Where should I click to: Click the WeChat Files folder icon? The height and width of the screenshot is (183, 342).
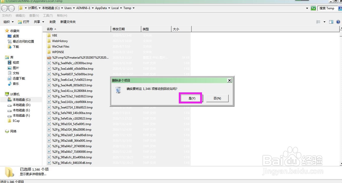(x=49, y=46)
